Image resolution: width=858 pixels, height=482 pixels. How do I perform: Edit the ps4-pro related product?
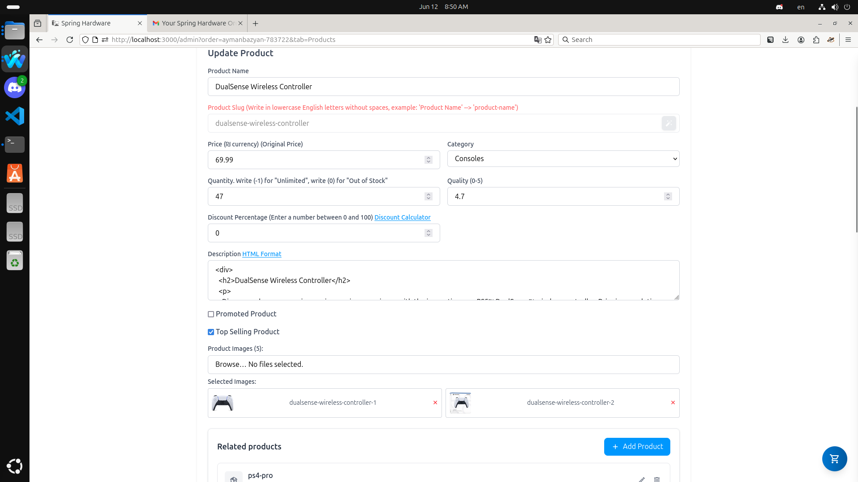pos(642,480)
